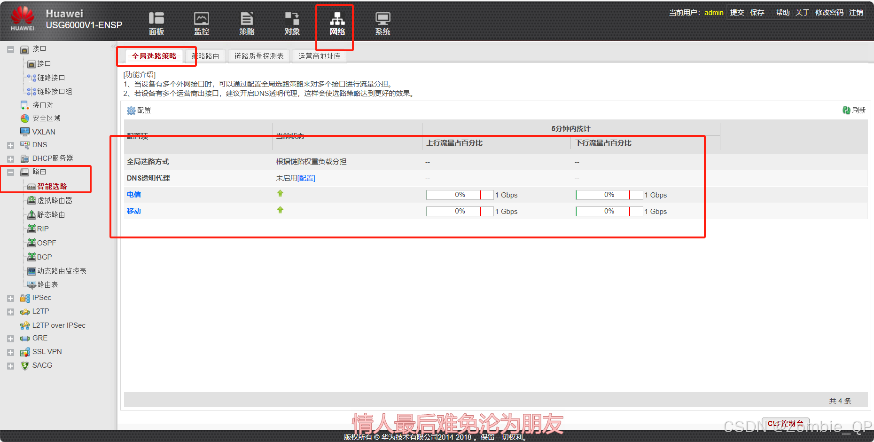Click 提交 in the top bar
Viewport: 874px width, 442px height.
[737, 13]
